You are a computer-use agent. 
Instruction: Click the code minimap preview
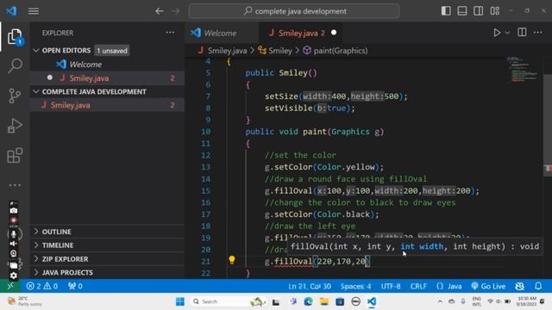(x=523, y=69)
